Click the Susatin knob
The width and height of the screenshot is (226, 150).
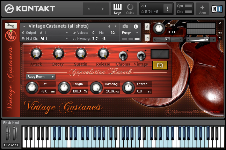[x=81, y=54]
